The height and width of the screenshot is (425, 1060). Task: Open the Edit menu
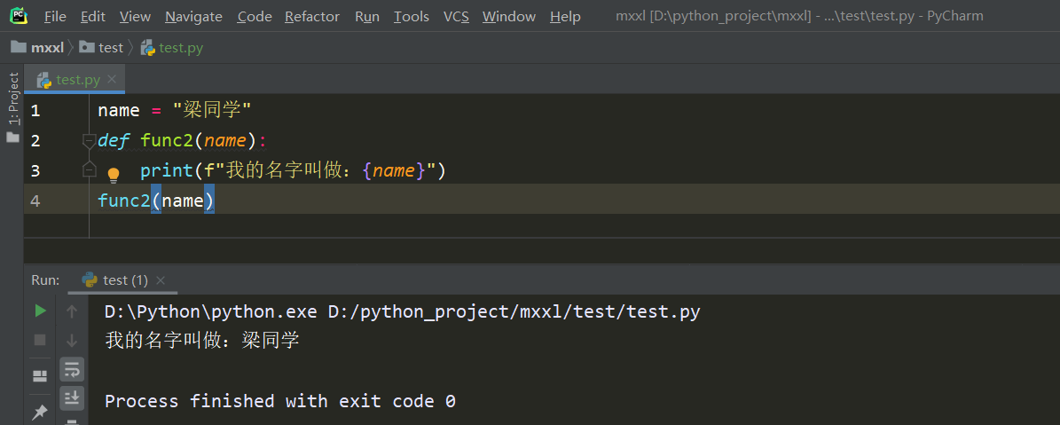[92, 16]
